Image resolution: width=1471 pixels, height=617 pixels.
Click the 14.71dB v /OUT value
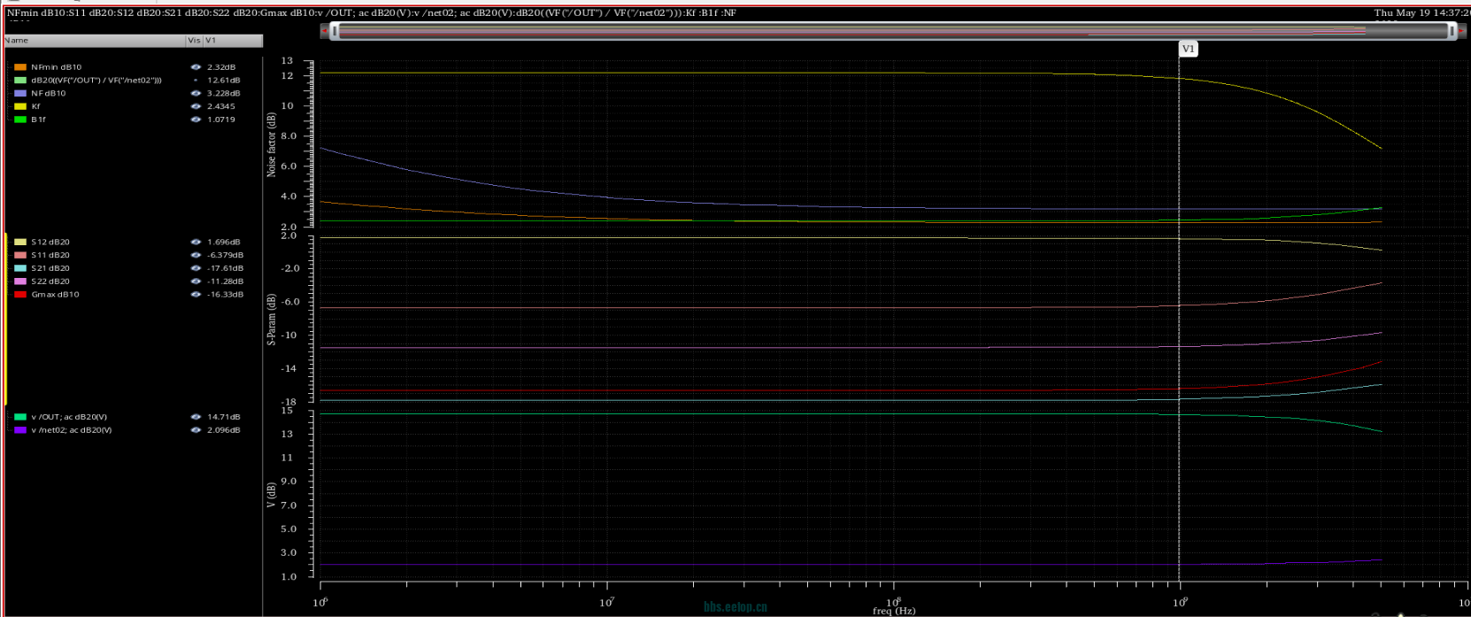pyautogui.click(x=224, y=417)
